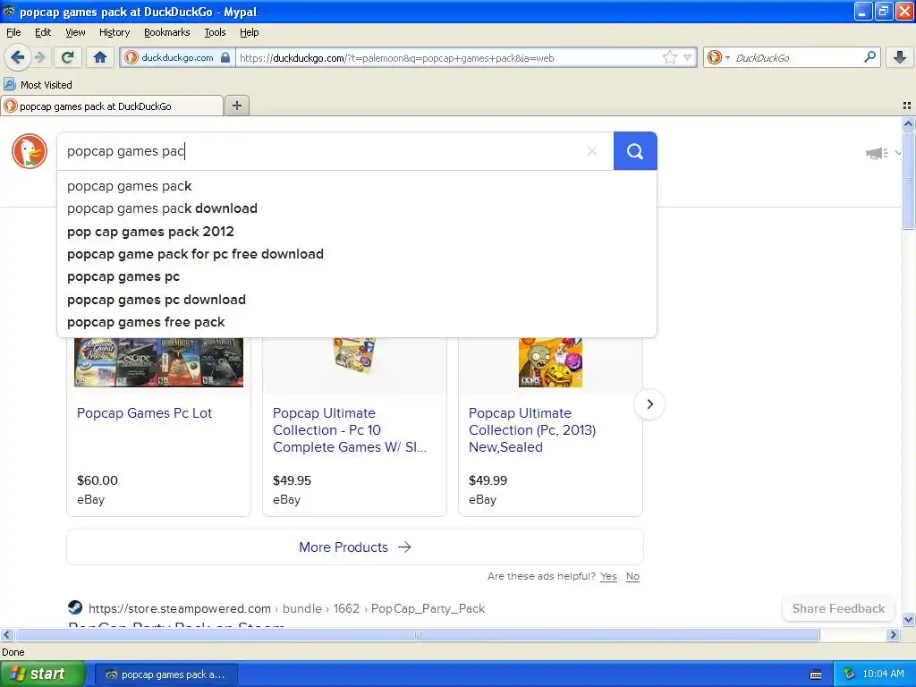Open the store.steampowered.com result URL

click(286, 608)
